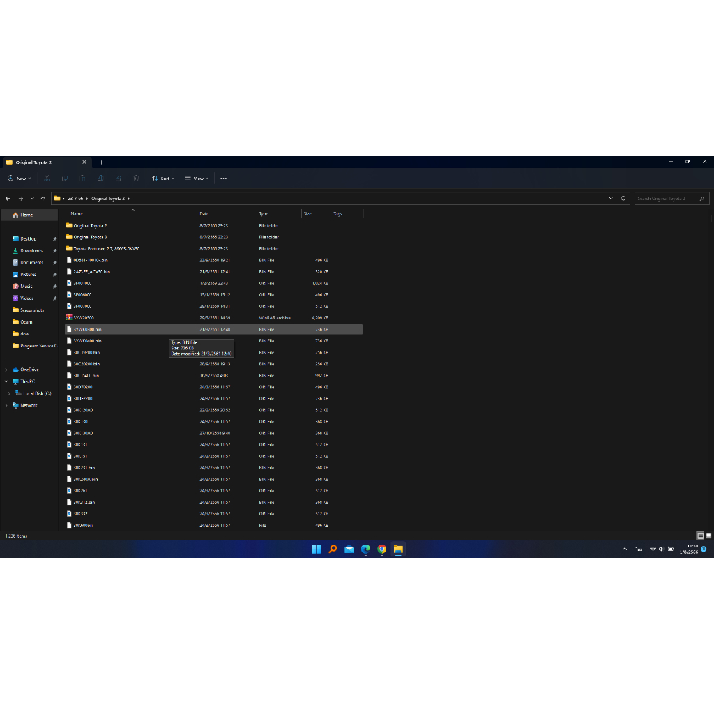Go back with the left arrow
This screenshot has width=714, height=714.
[x=8, y=199]
